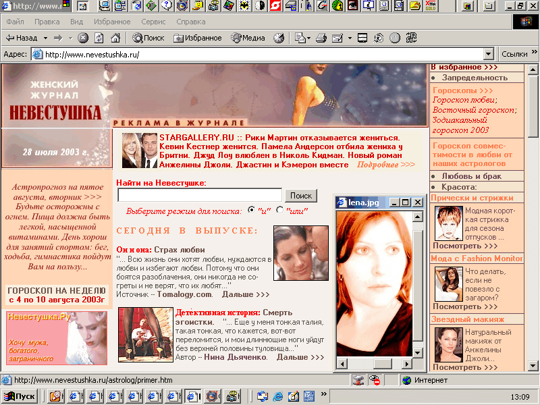Click the short haircut thumbnail image
The width and height of the screenshot is (540, 405).
click(448, 223)
